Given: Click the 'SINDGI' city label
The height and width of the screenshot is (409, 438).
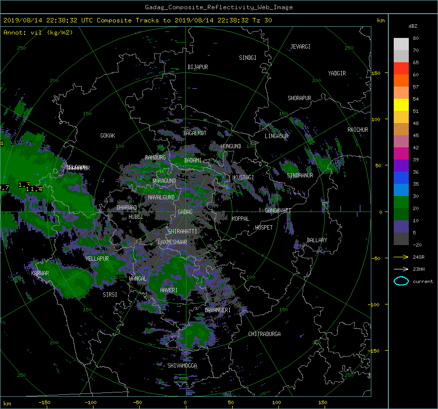Looking at the screenshot, I should pyautogui.click(x=248, y=58).
